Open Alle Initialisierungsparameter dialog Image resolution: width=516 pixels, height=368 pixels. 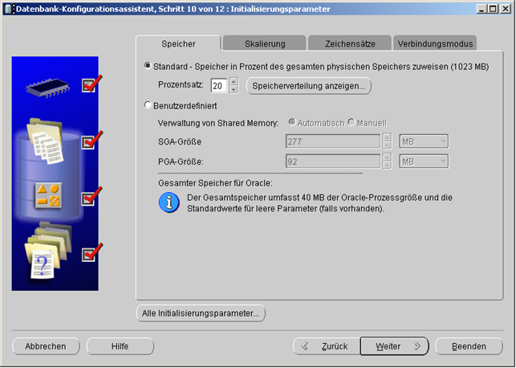point(201,313)
